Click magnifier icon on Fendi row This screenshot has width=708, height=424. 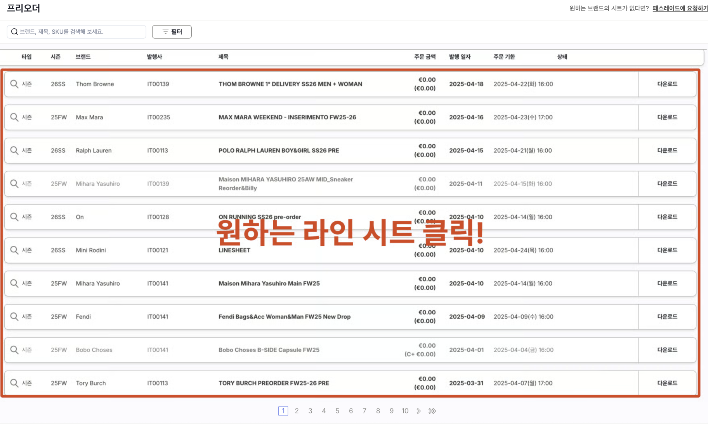pyautogui.click(x=14, y=317)
